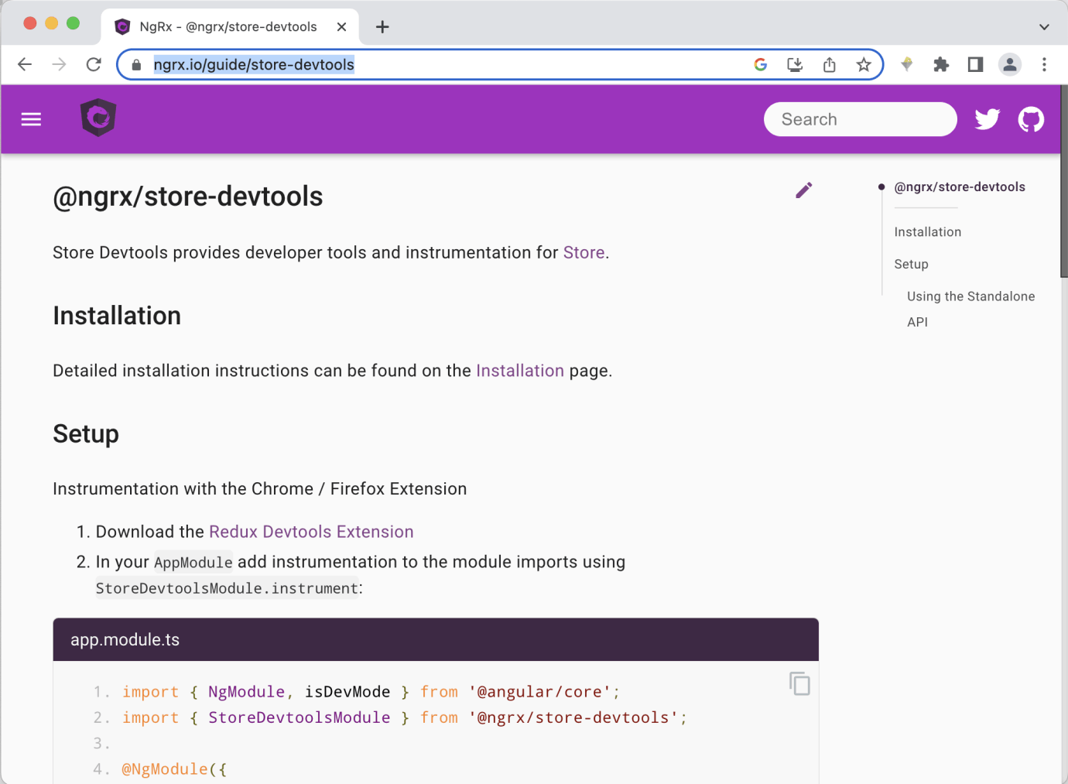This screenshot has width=1068, height=784.
Task: Click the Search input field
Action: (x=860, y=119)
